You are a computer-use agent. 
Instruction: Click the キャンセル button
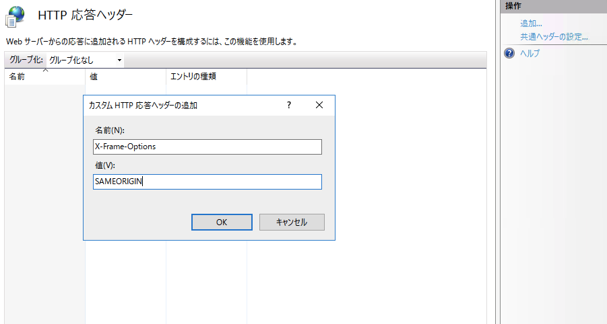(292, 222)
